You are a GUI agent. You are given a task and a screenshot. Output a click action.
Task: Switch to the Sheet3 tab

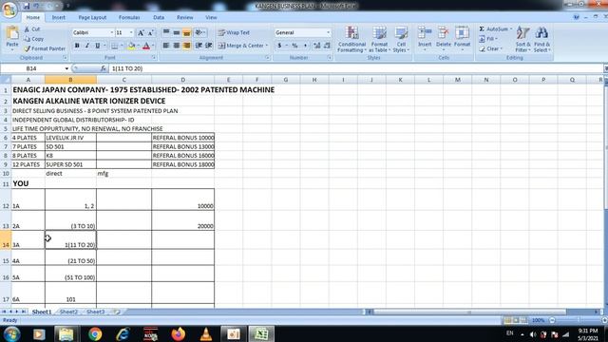[x=95, y=312]
